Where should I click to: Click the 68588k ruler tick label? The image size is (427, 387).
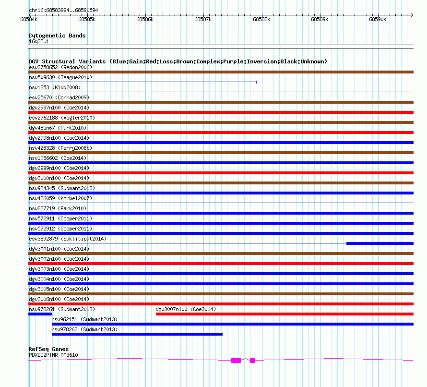261,19
